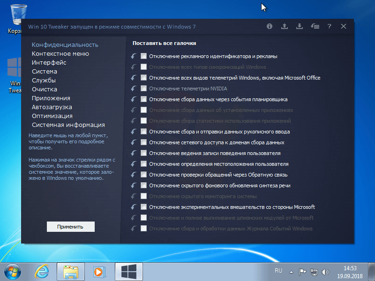Go to the Приложения section
Image resolution: width=375 pixels, height=281 pixels.
[x=51, y=98]
